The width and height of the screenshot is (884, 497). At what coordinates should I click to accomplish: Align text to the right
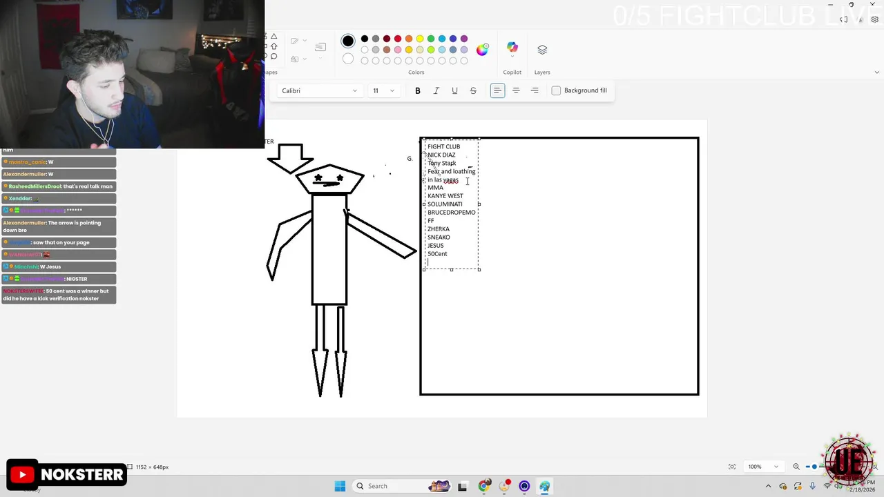(535, 90)
